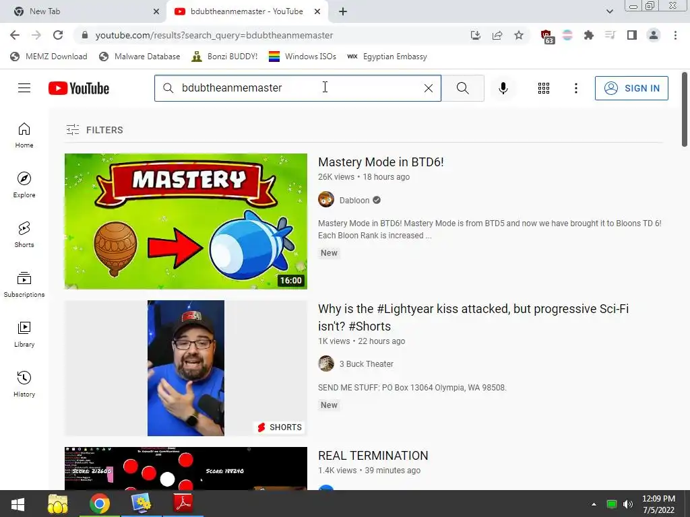Open Explore in the sidebar
The image size is (690, 517).
pos(24,184)
